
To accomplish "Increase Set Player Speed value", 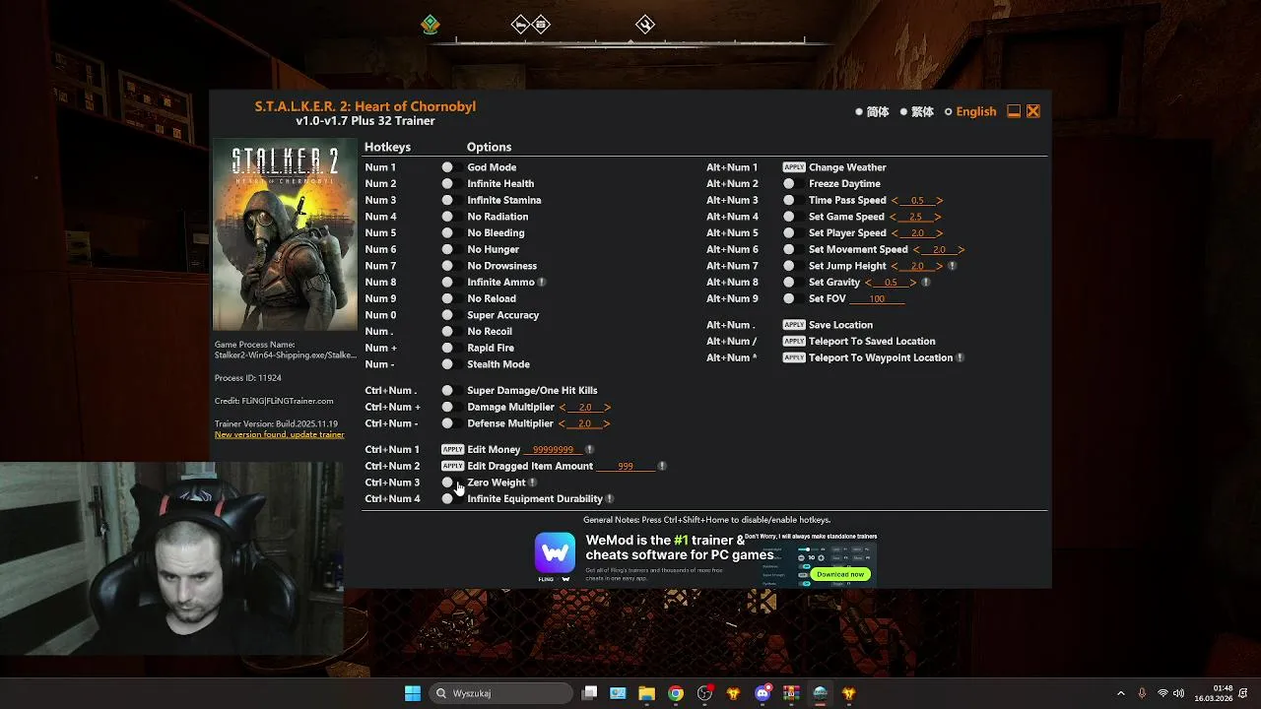I will [940, 233].
